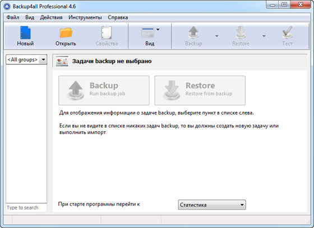Click the icon beside 'Задачи backup не выбрано'
The image size is (314, 228).
(x=62, y=61)
